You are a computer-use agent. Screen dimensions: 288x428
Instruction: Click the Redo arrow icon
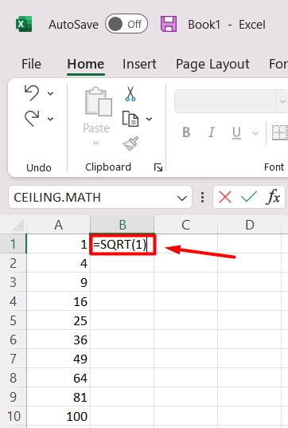pyautogui.click(x=32, y=118)
